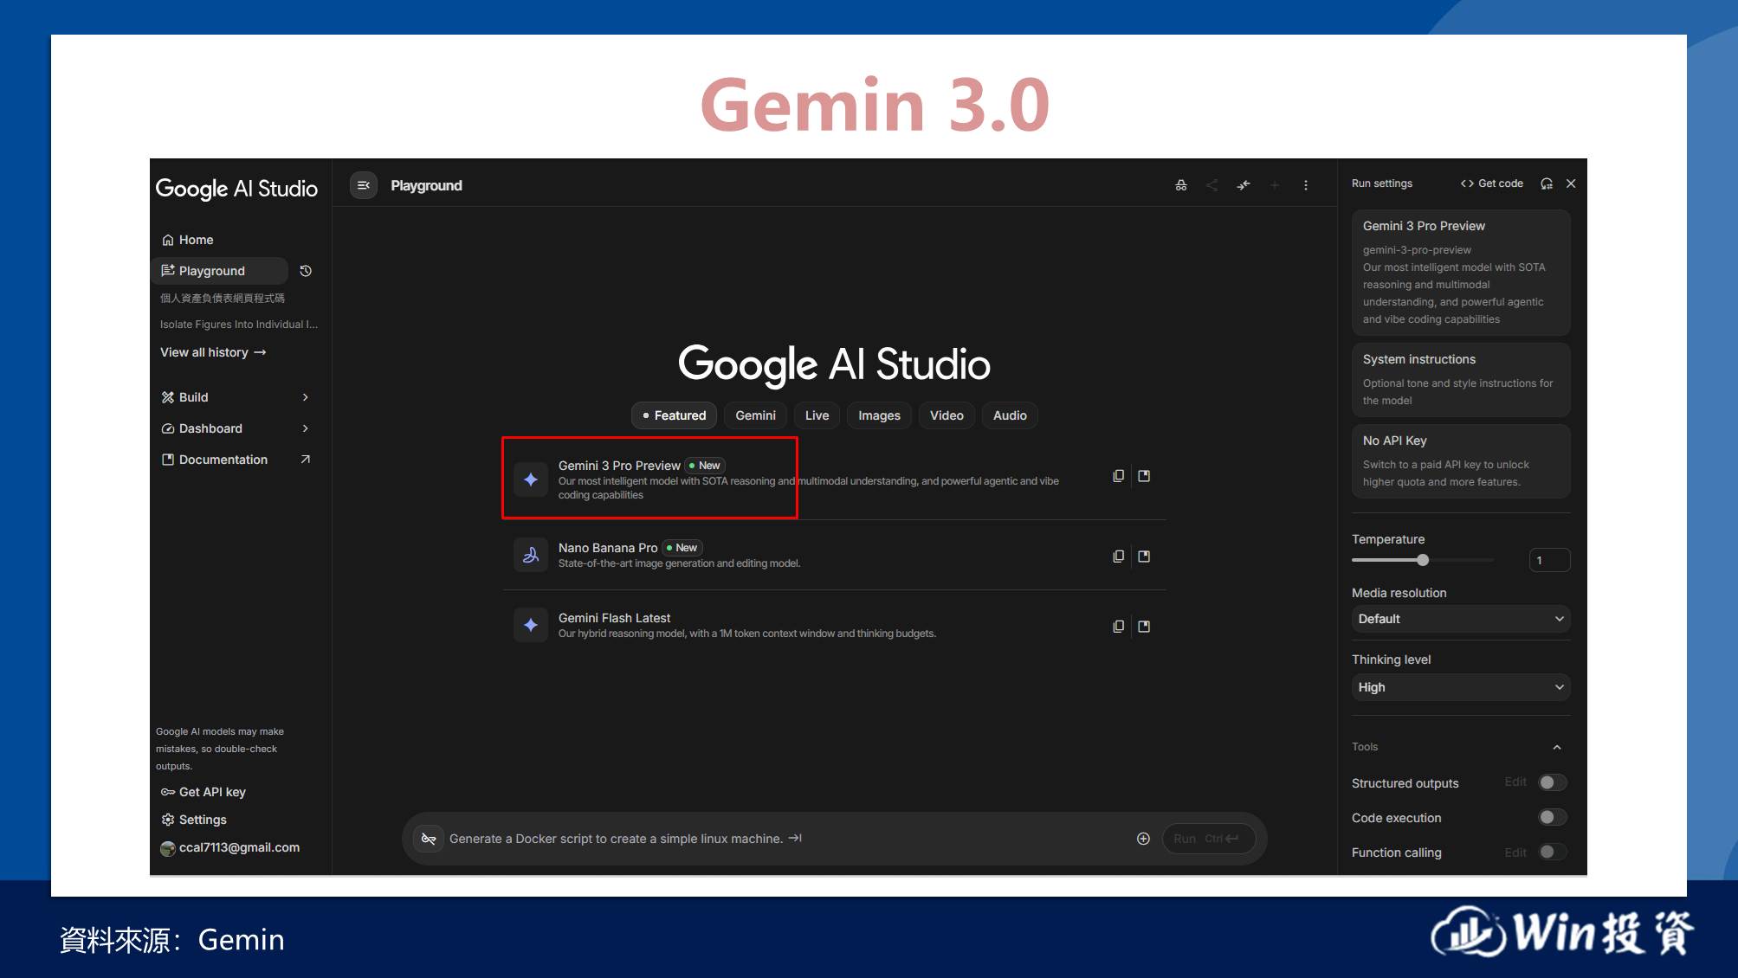
Task: Turn on the Code execution toggle
Action: coord(1552,817)
